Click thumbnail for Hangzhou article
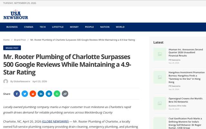The width and height of the screenshot is (206, 129). 160,77
